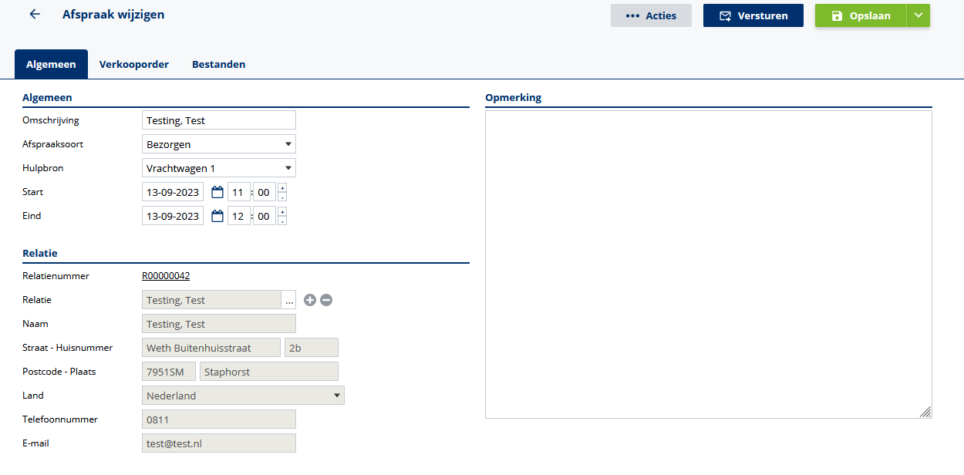Open calendar picker for Start date
This screenshot has height=475, width=964.
pyautogui.click(x=217, y=192)
